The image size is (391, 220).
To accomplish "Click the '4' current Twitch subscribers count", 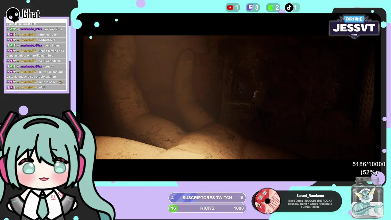I will [x=172, y=198].
